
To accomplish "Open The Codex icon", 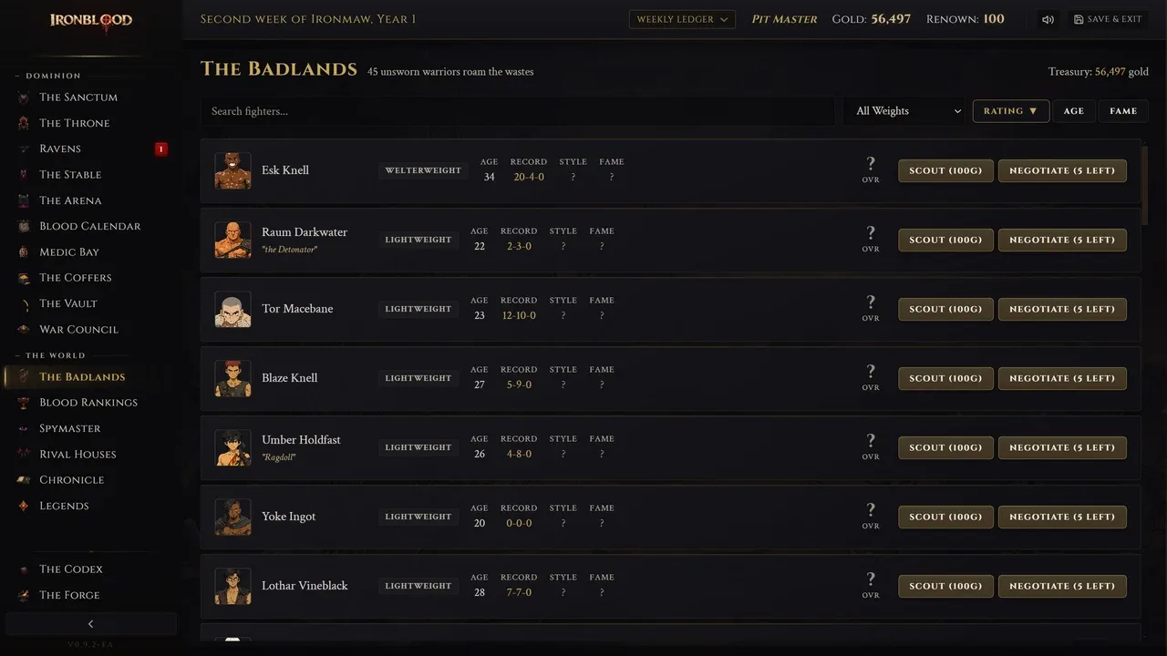I will tap(23, 569).
